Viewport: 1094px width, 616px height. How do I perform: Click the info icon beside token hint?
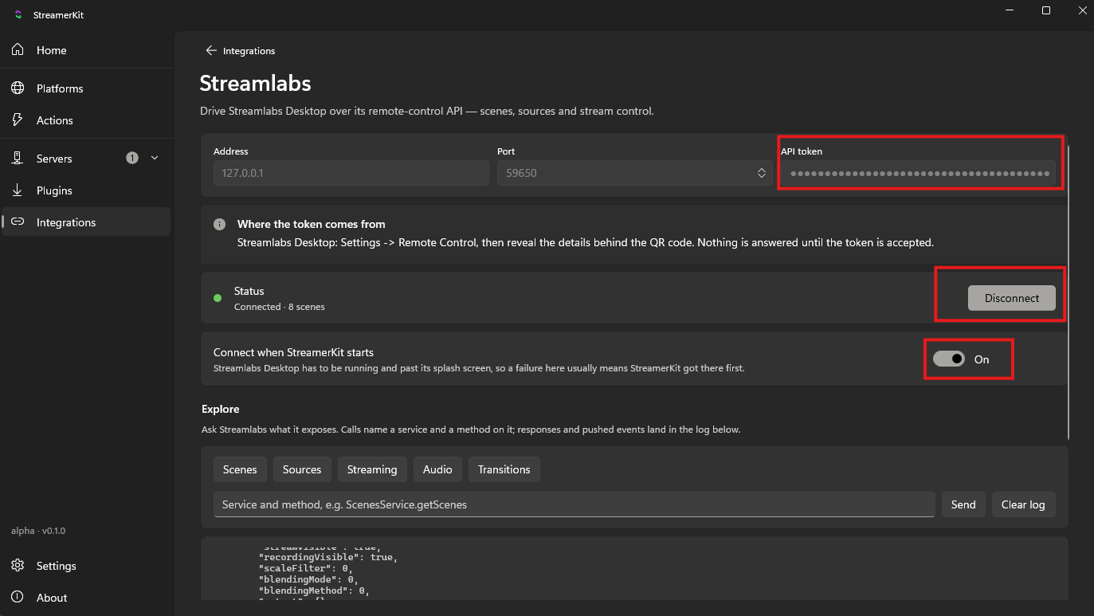pos(219,225)
